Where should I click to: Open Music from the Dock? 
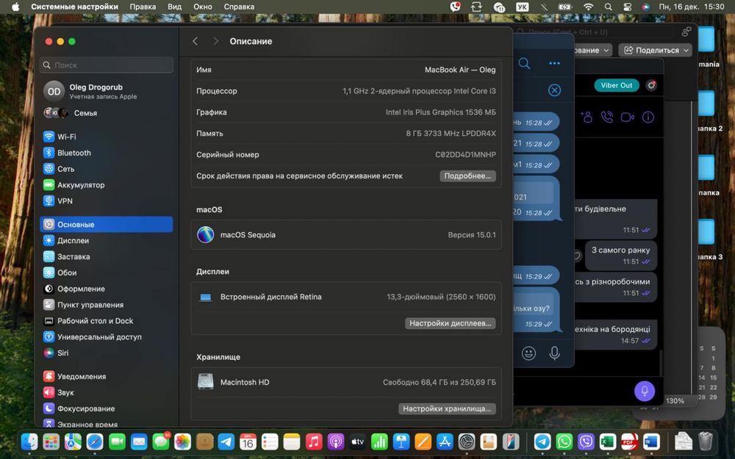tap(314, 441)
